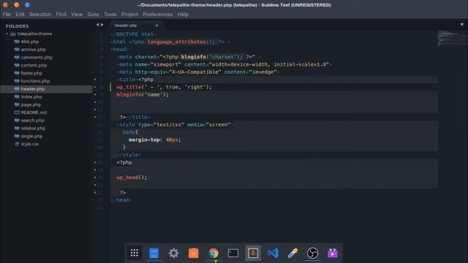This screenshot has height=263, width=468.
Task: Open the color picker eyedropper app
Action: tap(292, 253)
